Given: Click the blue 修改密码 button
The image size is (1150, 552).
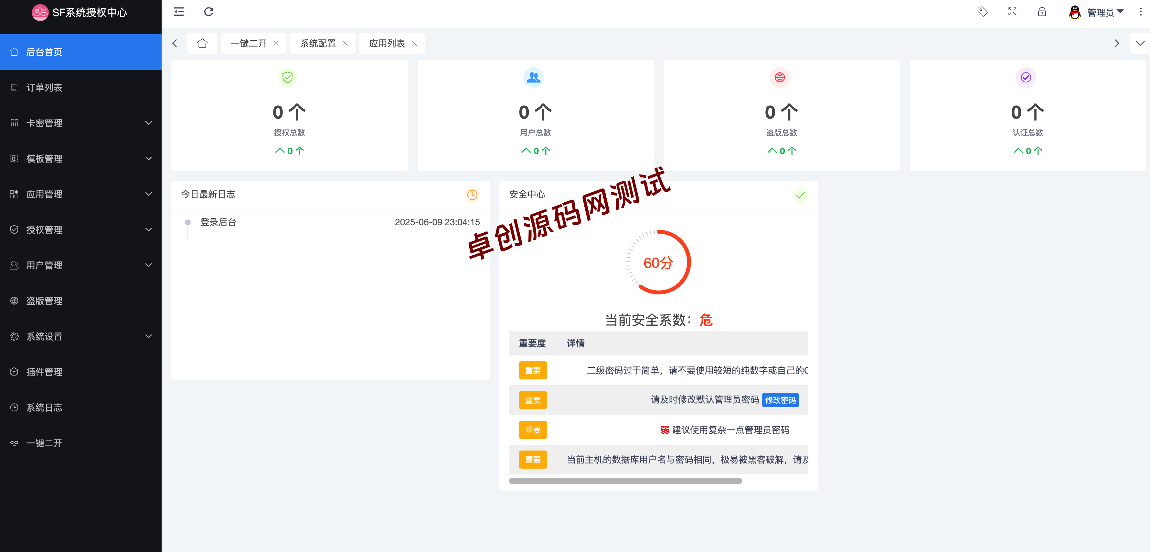Looking at the screenshot, I should pyautogui.click(x=780, y=400).
